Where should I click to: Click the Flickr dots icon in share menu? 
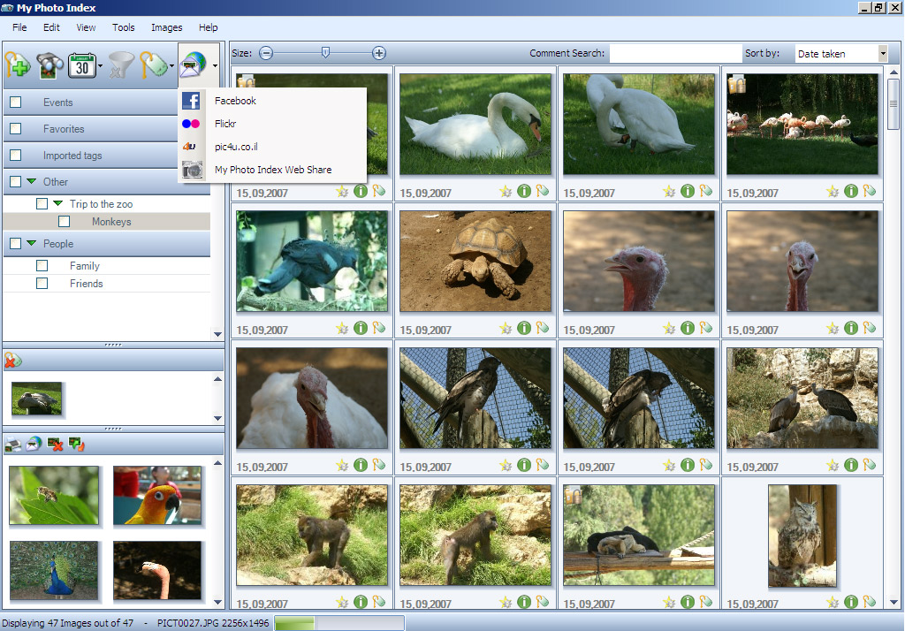tap(191, 124)
